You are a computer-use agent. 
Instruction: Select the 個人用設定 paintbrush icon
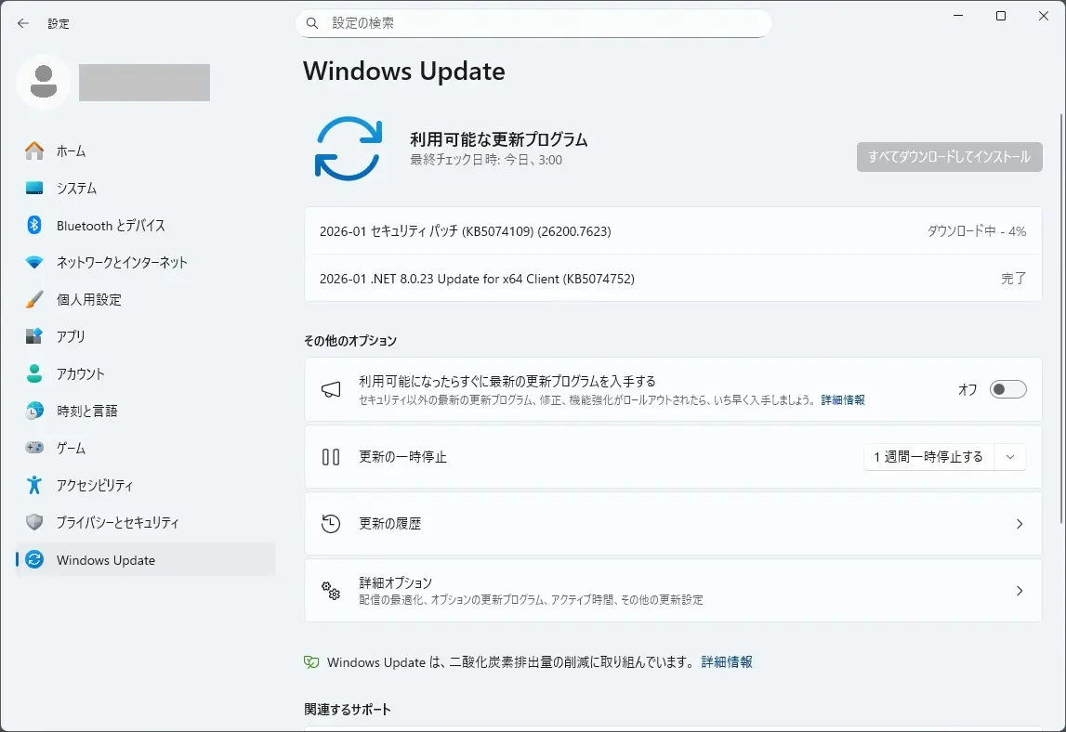click(34, 299)
